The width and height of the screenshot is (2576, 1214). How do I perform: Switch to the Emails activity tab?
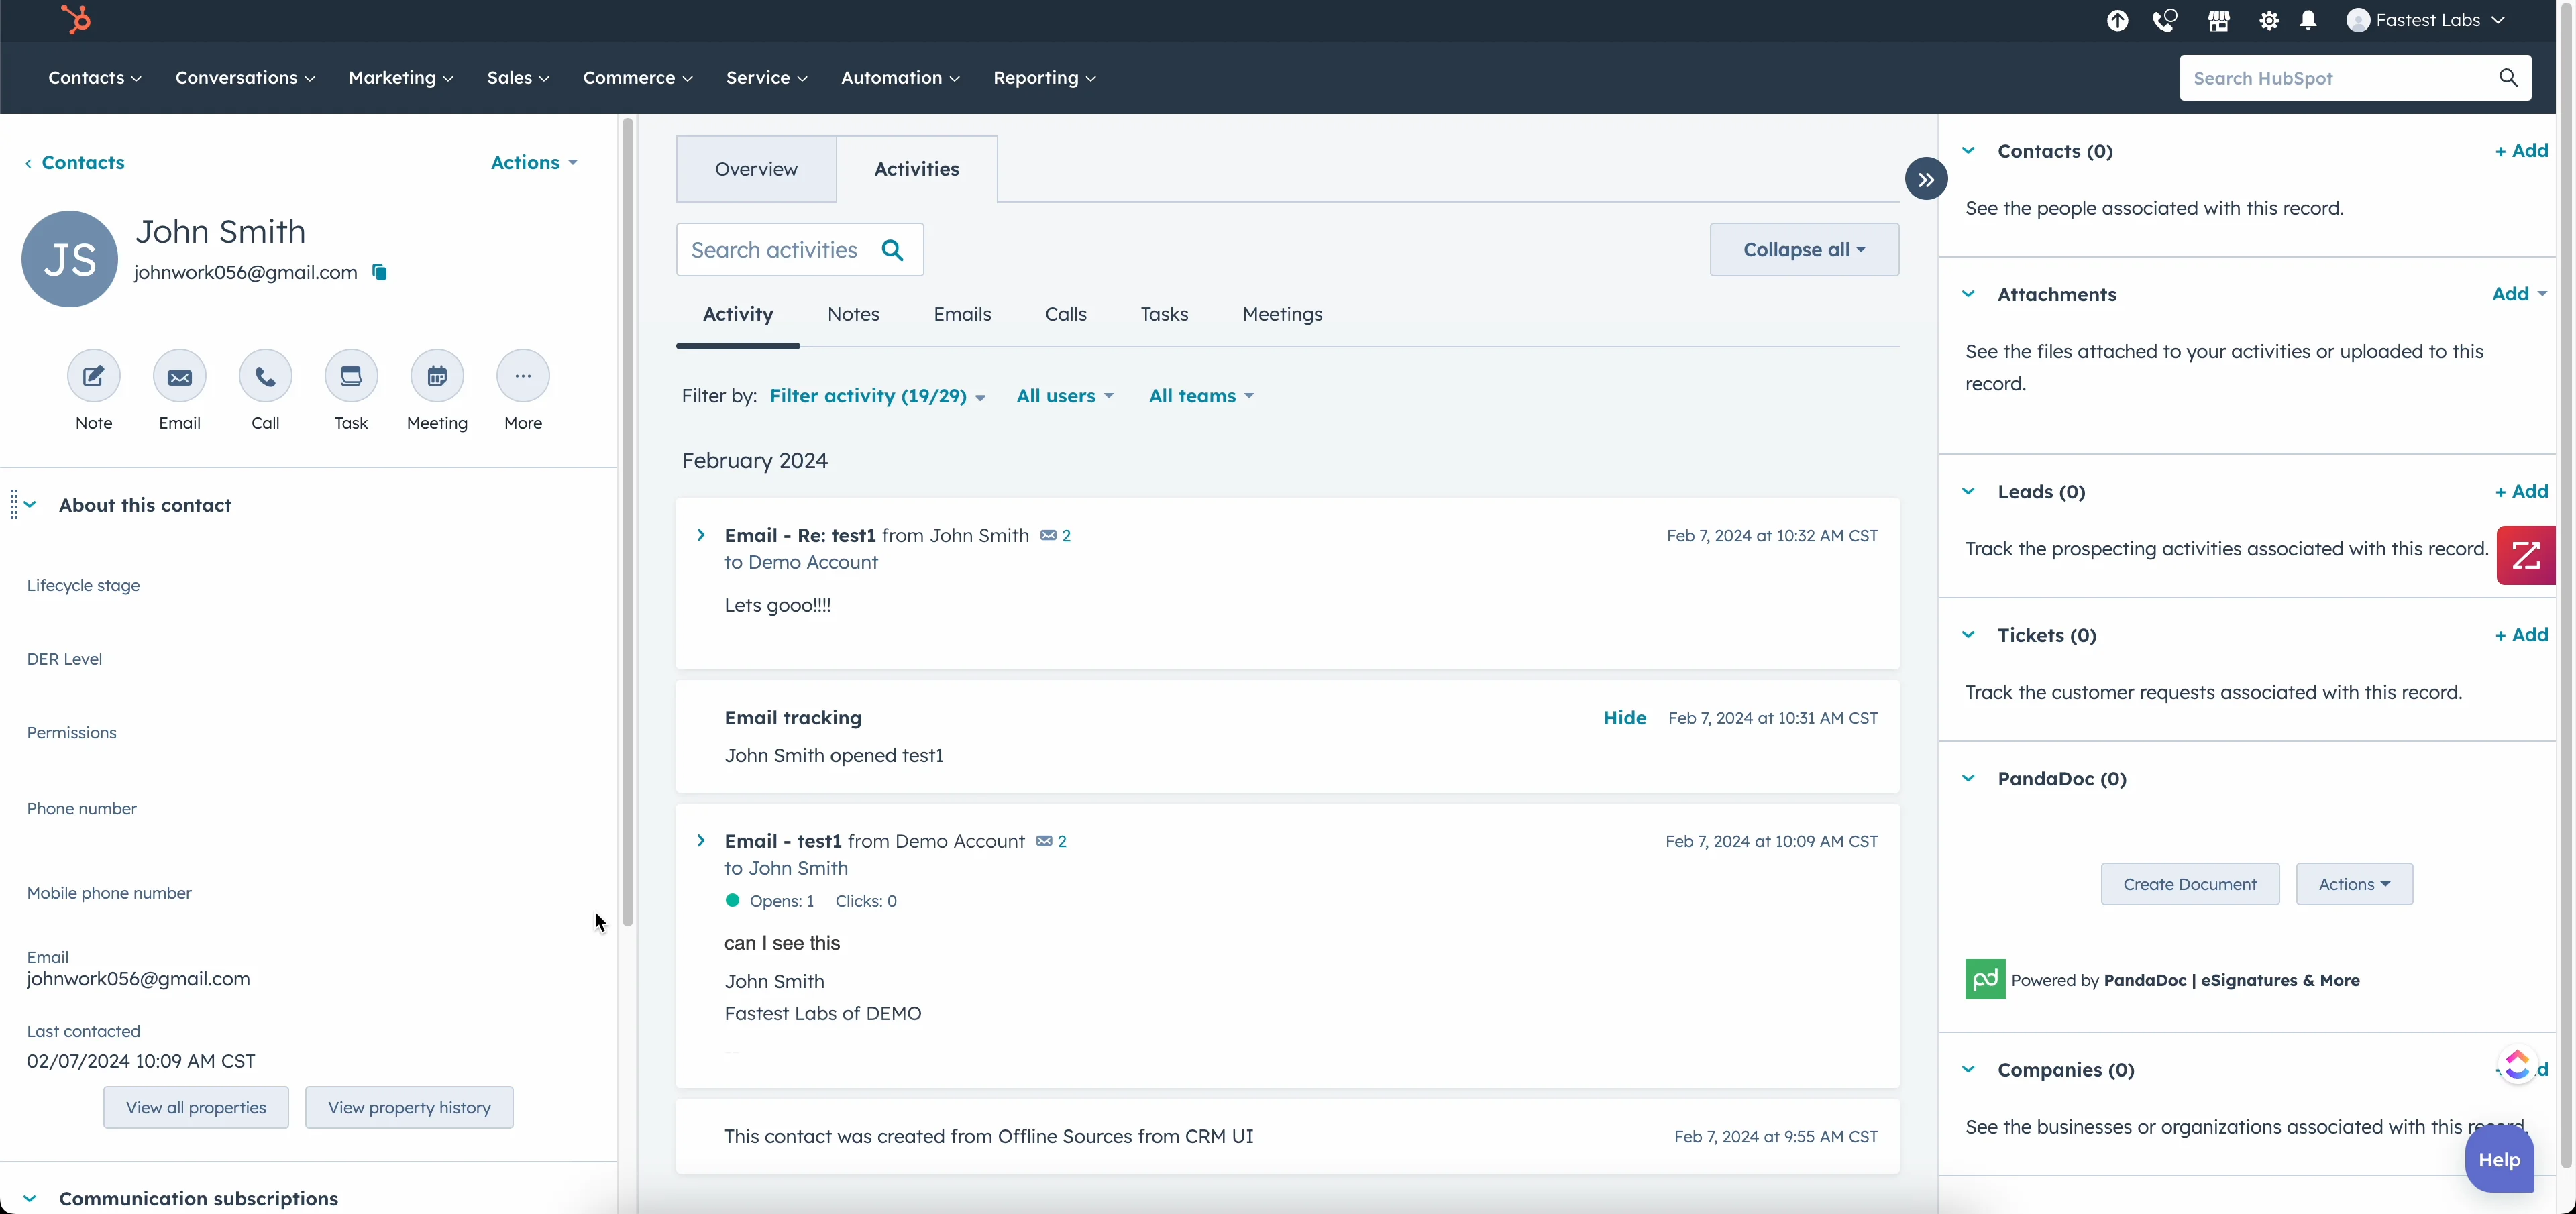click(x=962, y=314)
